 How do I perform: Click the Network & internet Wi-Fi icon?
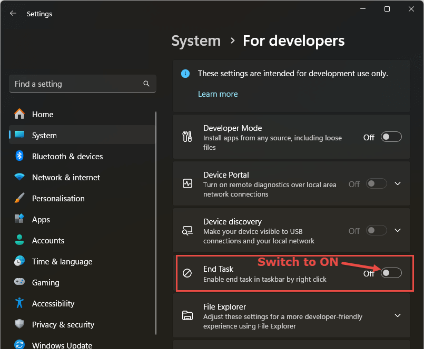pos(19,177)
